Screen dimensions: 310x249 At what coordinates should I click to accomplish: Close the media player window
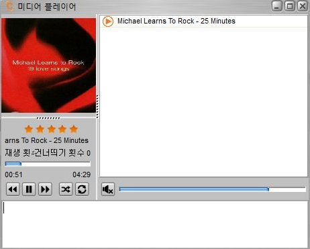tap(303, 6)
